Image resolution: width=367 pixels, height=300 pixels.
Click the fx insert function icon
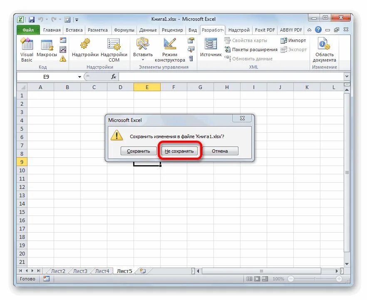point(114,77)
